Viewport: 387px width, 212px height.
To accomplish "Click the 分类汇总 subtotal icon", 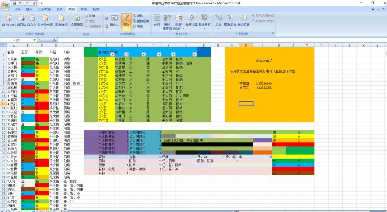I will tap(243, 20).
